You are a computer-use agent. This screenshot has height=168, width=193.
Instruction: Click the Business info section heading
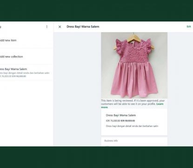point(111,140)
